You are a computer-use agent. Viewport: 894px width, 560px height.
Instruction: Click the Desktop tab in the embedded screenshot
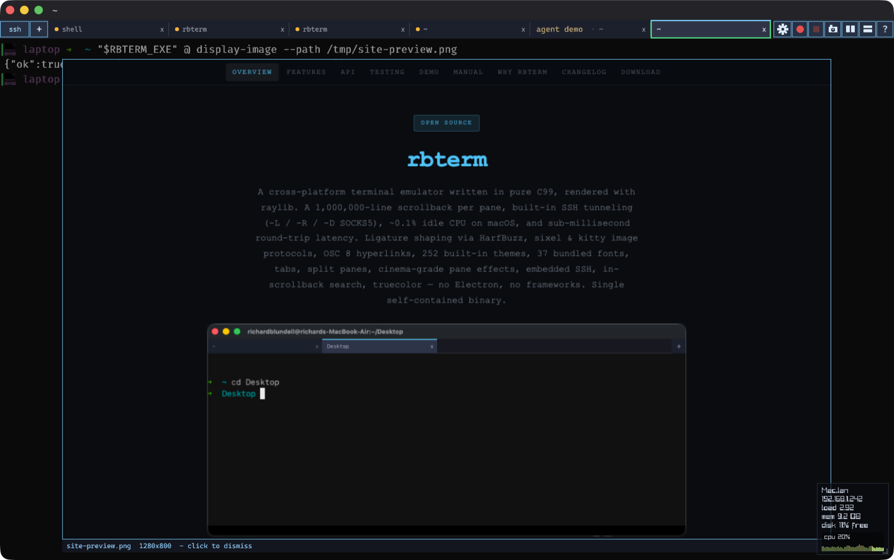(x=379, y=346)
